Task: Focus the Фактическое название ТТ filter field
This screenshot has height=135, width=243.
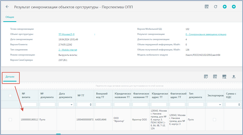Action: (140, 105)
